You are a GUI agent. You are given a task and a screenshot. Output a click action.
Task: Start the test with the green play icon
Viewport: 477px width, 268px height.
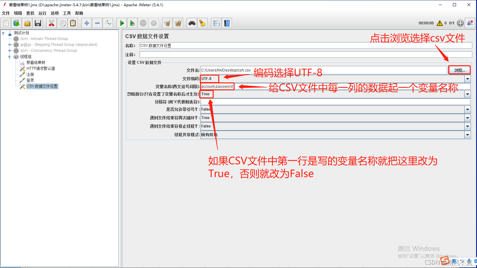coord(122,23)
